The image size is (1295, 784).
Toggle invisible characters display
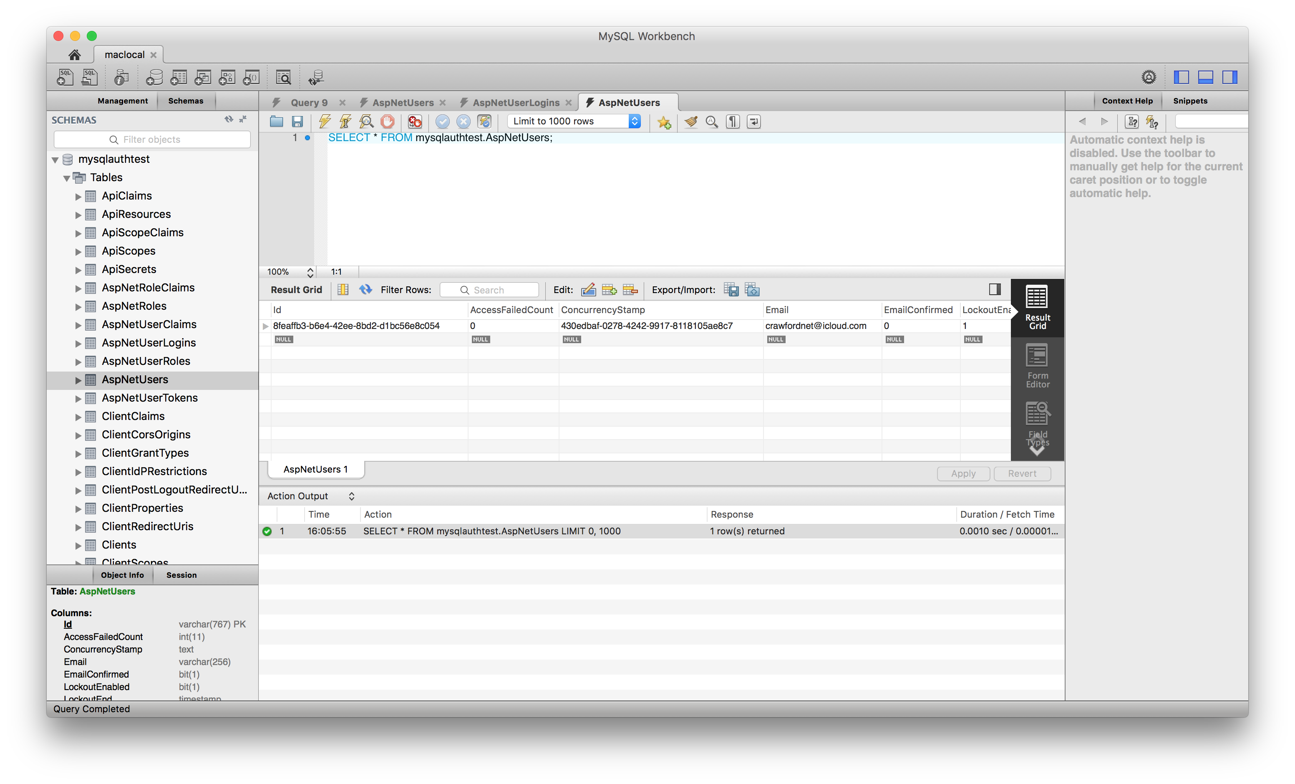(x=733, y=121)
